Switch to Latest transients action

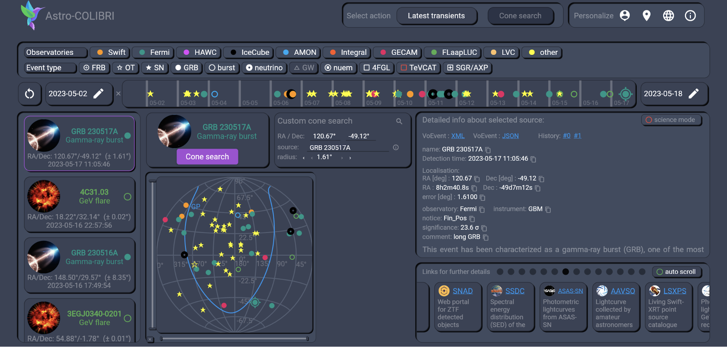pos(436,16)
